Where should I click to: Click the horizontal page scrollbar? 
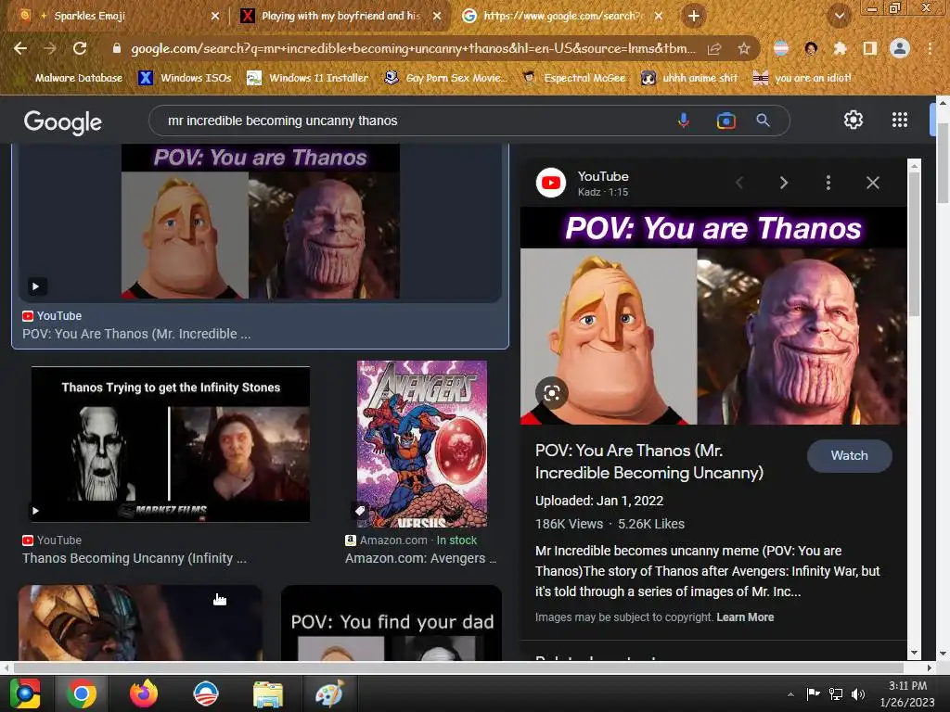[458, 667]
